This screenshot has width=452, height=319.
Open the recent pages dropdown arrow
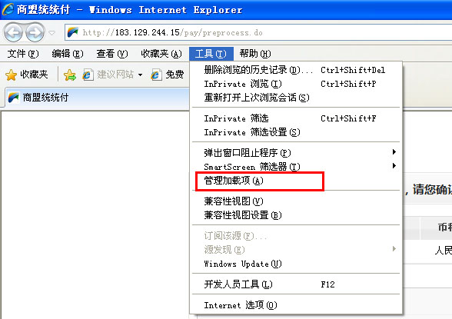(x=52, y=33)
